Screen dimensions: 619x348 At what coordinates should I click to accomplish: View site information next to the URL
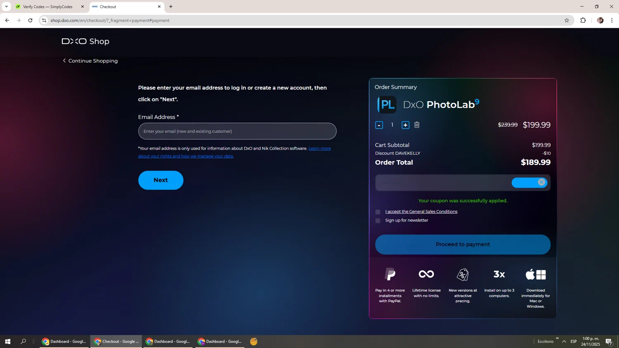click(x=44, y=20)
